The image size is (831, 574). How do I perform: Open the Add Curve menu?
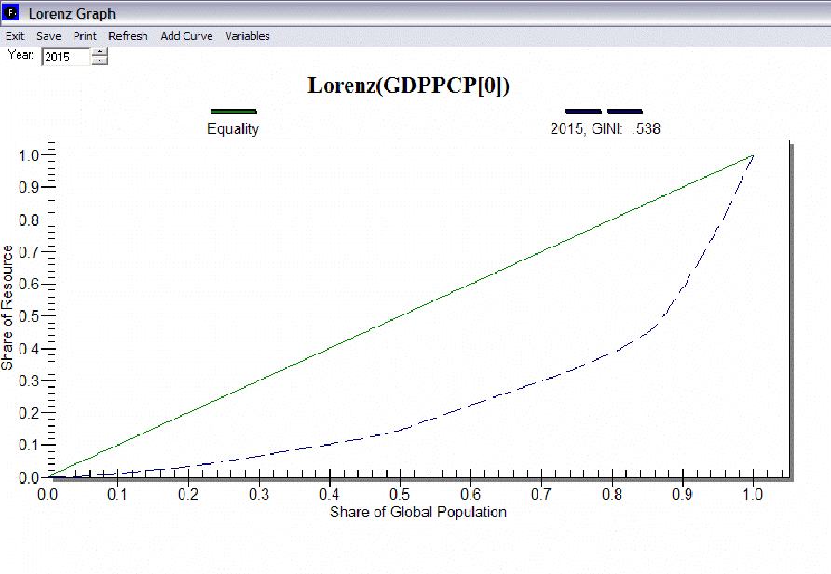tap(186, 36)
